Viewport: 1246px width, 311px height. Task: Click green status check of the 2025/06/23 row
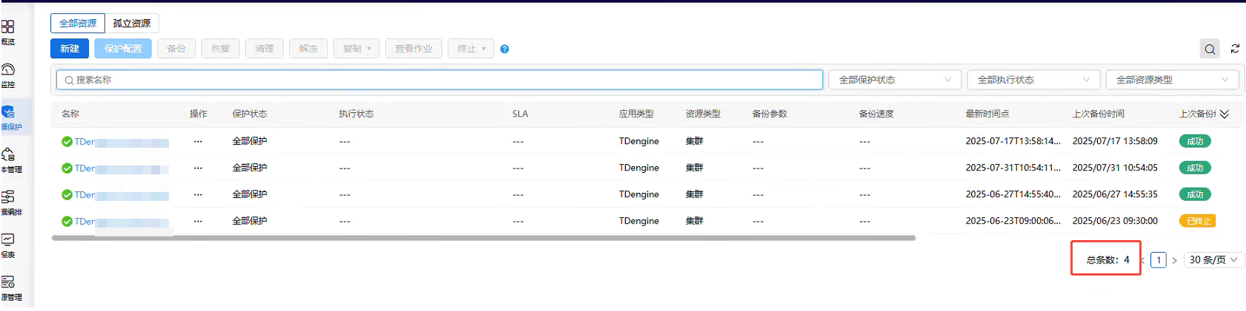point(67,222)
